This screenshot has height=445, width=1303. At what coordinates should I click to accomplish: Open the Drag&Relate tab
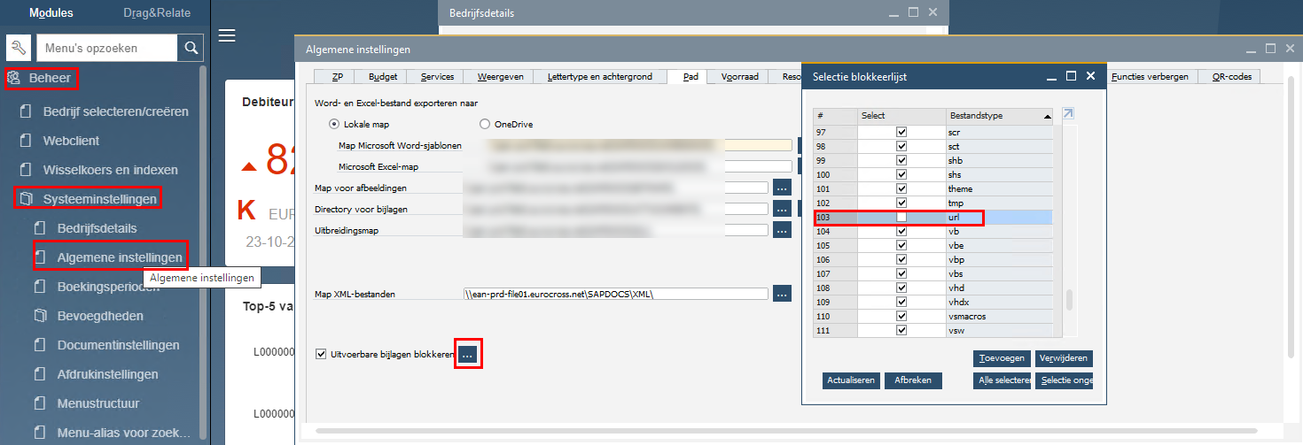156,13
